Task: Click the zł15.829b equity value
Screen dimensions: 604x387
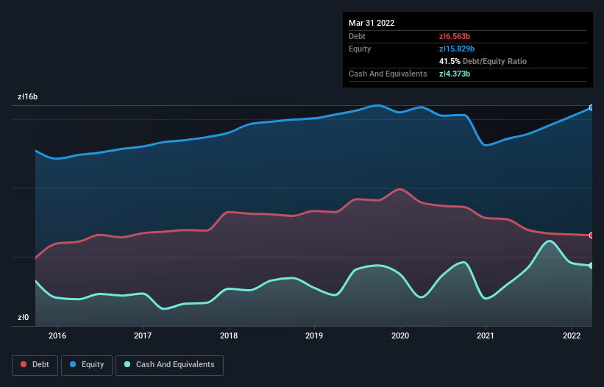Action: pos(457,49)
